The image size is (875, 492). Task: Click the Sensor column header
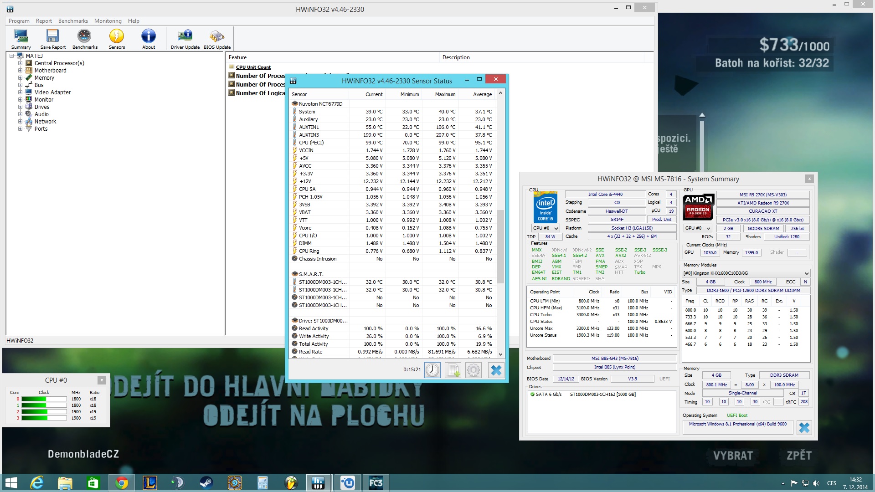point(319,94)
